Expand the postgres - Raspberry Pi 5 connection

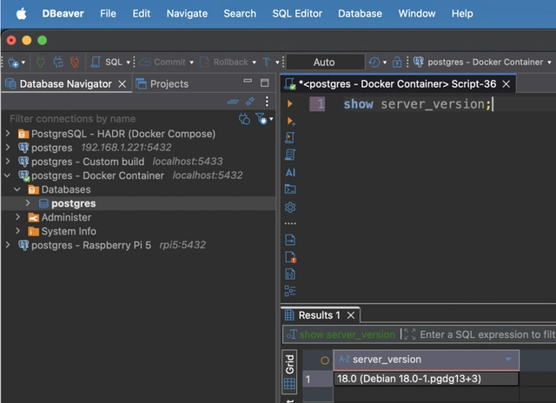click(x=8, y=245)
